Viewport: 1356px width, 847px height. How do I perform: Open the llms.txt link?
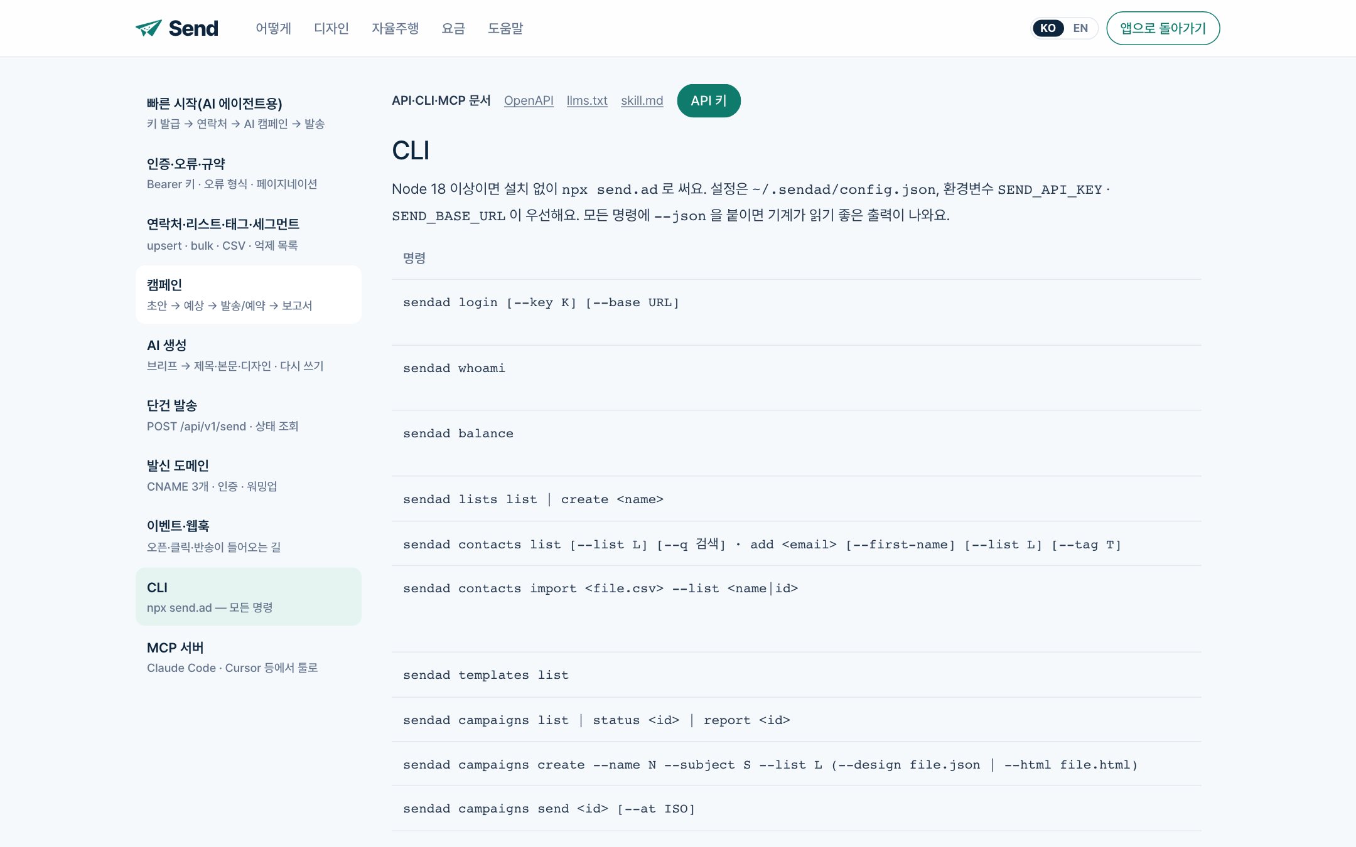tap(587, 100)
